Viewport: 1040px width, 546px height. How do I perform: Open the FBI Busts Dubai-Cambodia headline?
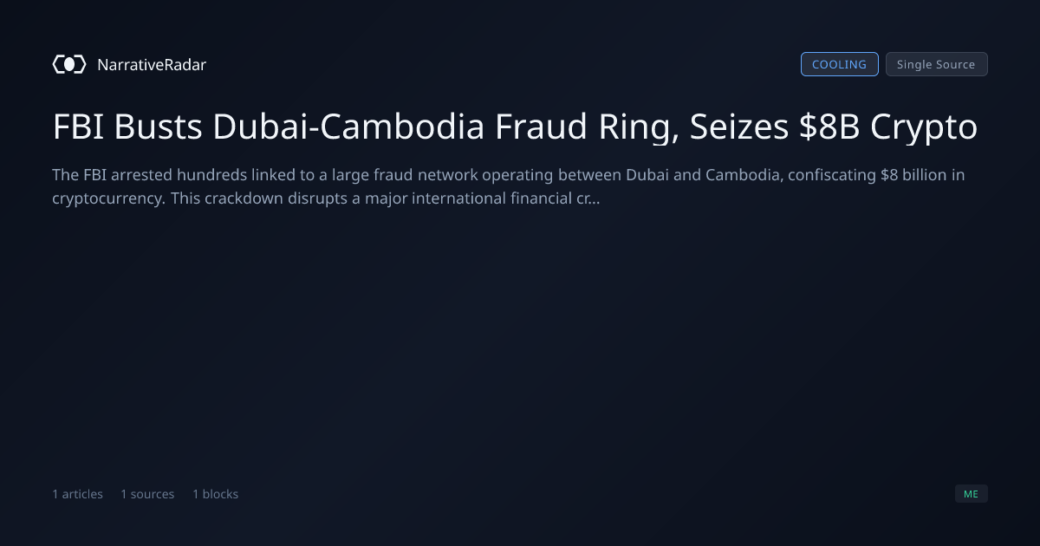515,127
